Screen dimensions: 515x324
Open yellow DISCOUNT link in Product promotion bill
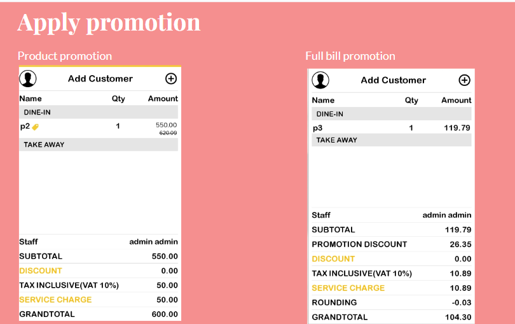(41, 271)
